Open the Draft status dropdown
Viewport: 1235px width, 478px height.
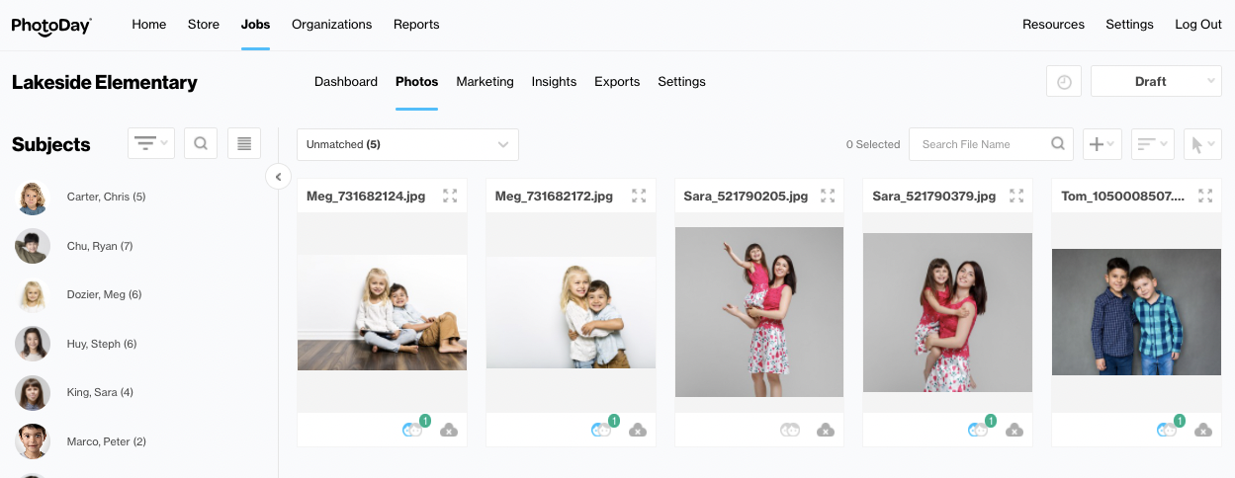click(x=1156, y=82)
